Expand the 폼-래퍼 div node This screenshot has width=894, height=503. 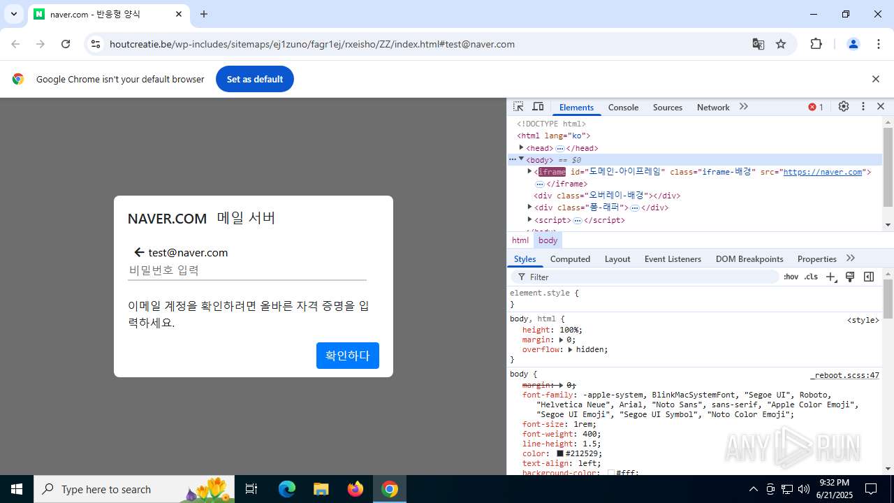(x=529, y=207)
